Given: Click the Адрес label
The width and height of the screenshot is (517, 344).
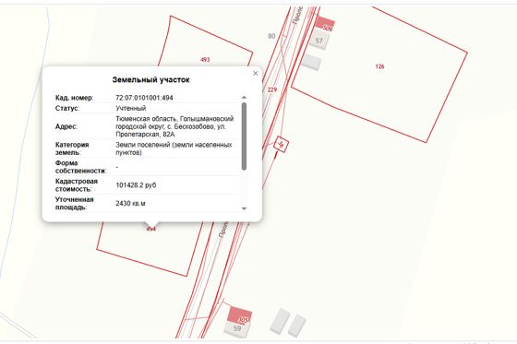Looking at the screenshot, I should coord(66,126).
